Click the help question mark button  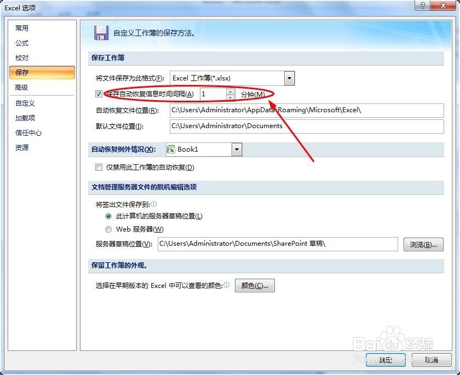click(422, 5)
